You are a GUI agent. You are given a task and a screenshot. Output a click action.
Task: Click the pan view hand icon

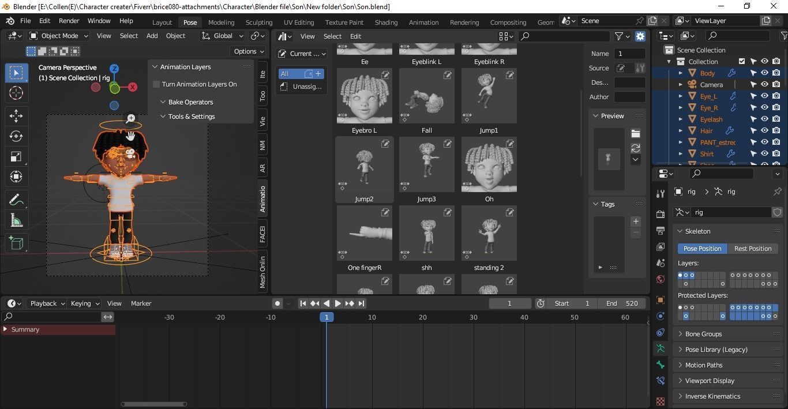pyautogui.click(x=131, y=136)
